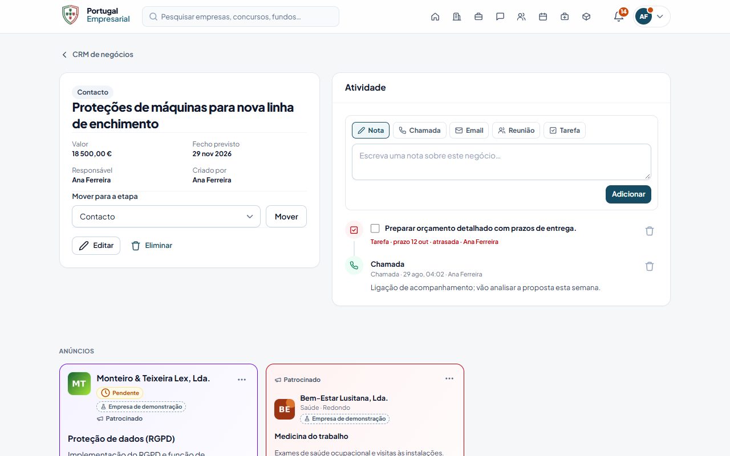Viewport: 730px width, 456px height.
Task: Delete the Chamada activity entry
Action: pos(650,266)
